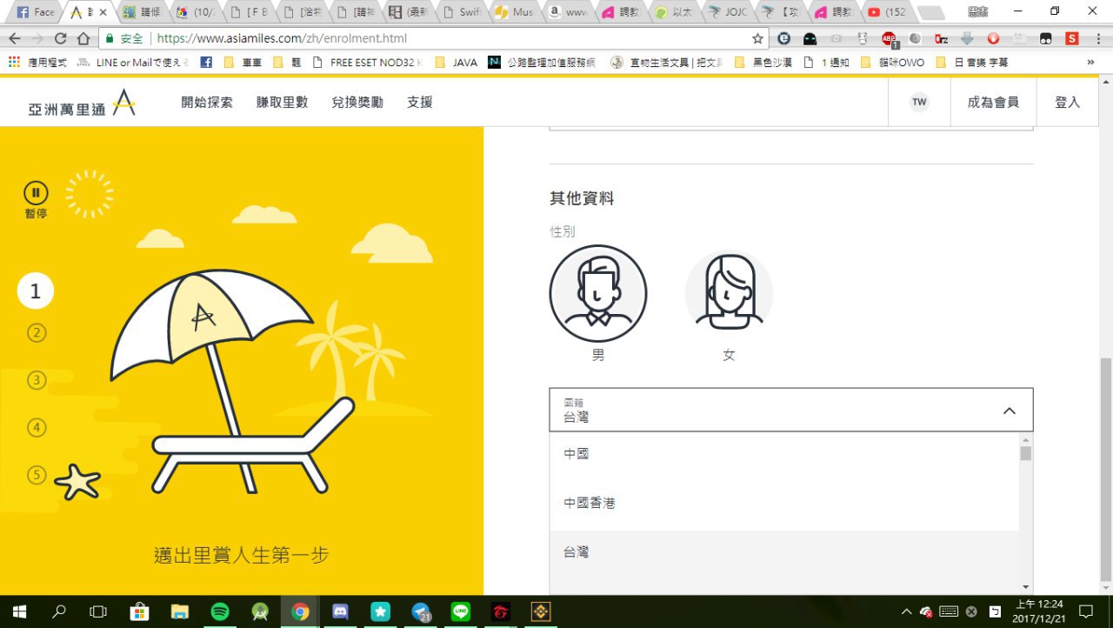
Task: Open the FREE ESET NOD32 bookmark
Action: [366, 63]
